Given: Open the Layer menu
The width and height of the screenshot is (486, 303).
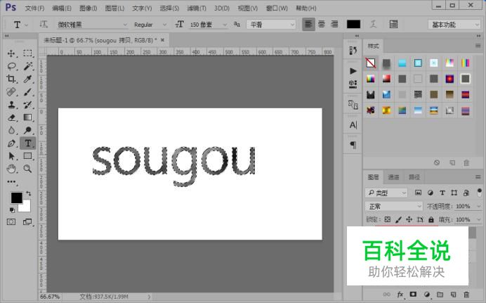Looking at the screenshot, I should coord(114,8).
